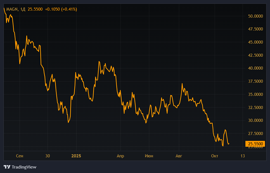Click the MAGN symbol name in legend

12,9
